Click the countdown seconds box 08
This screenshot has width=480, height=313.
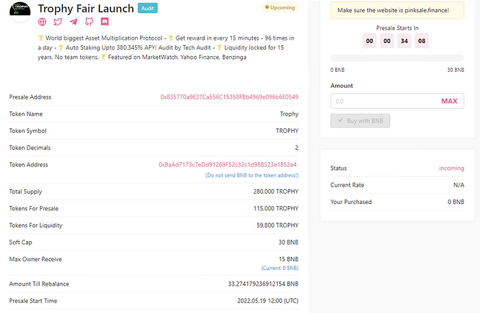pyautogui.click(x=422, y=41)
